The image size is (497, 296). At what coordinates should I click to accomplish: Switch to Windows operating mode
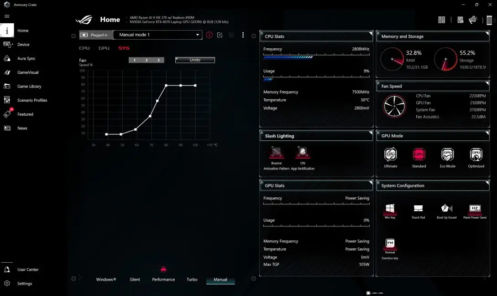click(106, 280)
